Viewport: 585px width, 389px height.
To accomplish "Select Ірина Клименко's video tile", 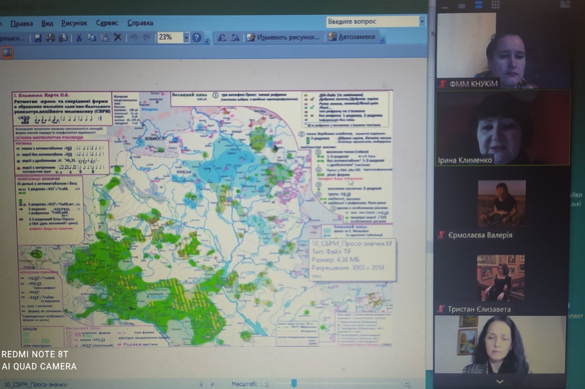I will [502, 128].
